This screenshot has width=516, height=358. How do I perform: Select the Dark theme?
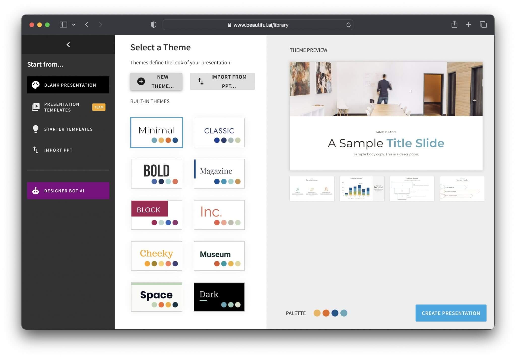[219, 297]
